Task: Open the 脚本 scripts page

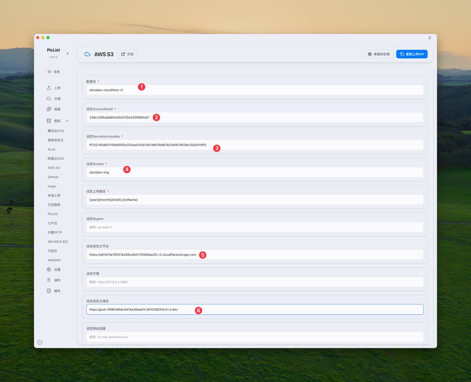Action: tap(53, 291)
